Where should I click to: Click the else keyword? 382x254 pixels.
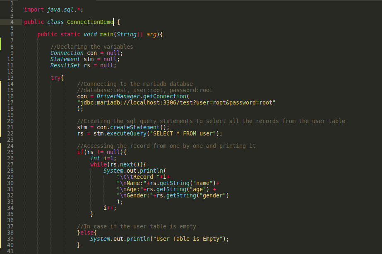click(x=87, y=233)
